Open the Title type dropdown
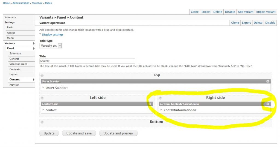Screen dimensions: 280x147 tap(51, 46)
